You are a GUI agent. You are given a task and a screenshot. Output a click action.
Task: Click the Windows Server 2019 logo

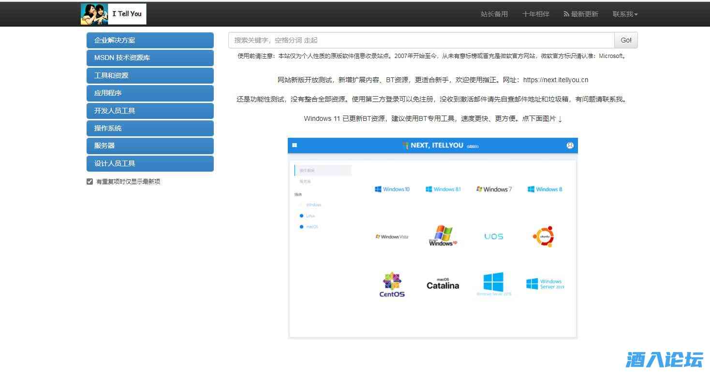pyautogui.click(x=545, y=284)
